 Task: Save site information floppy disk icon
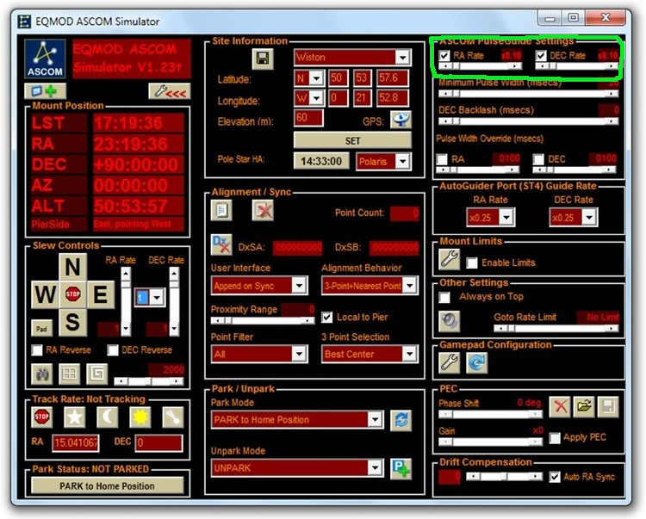[263, 59]
